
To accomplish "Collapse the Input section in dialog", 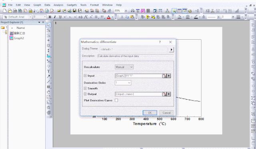I will point(85,76).
